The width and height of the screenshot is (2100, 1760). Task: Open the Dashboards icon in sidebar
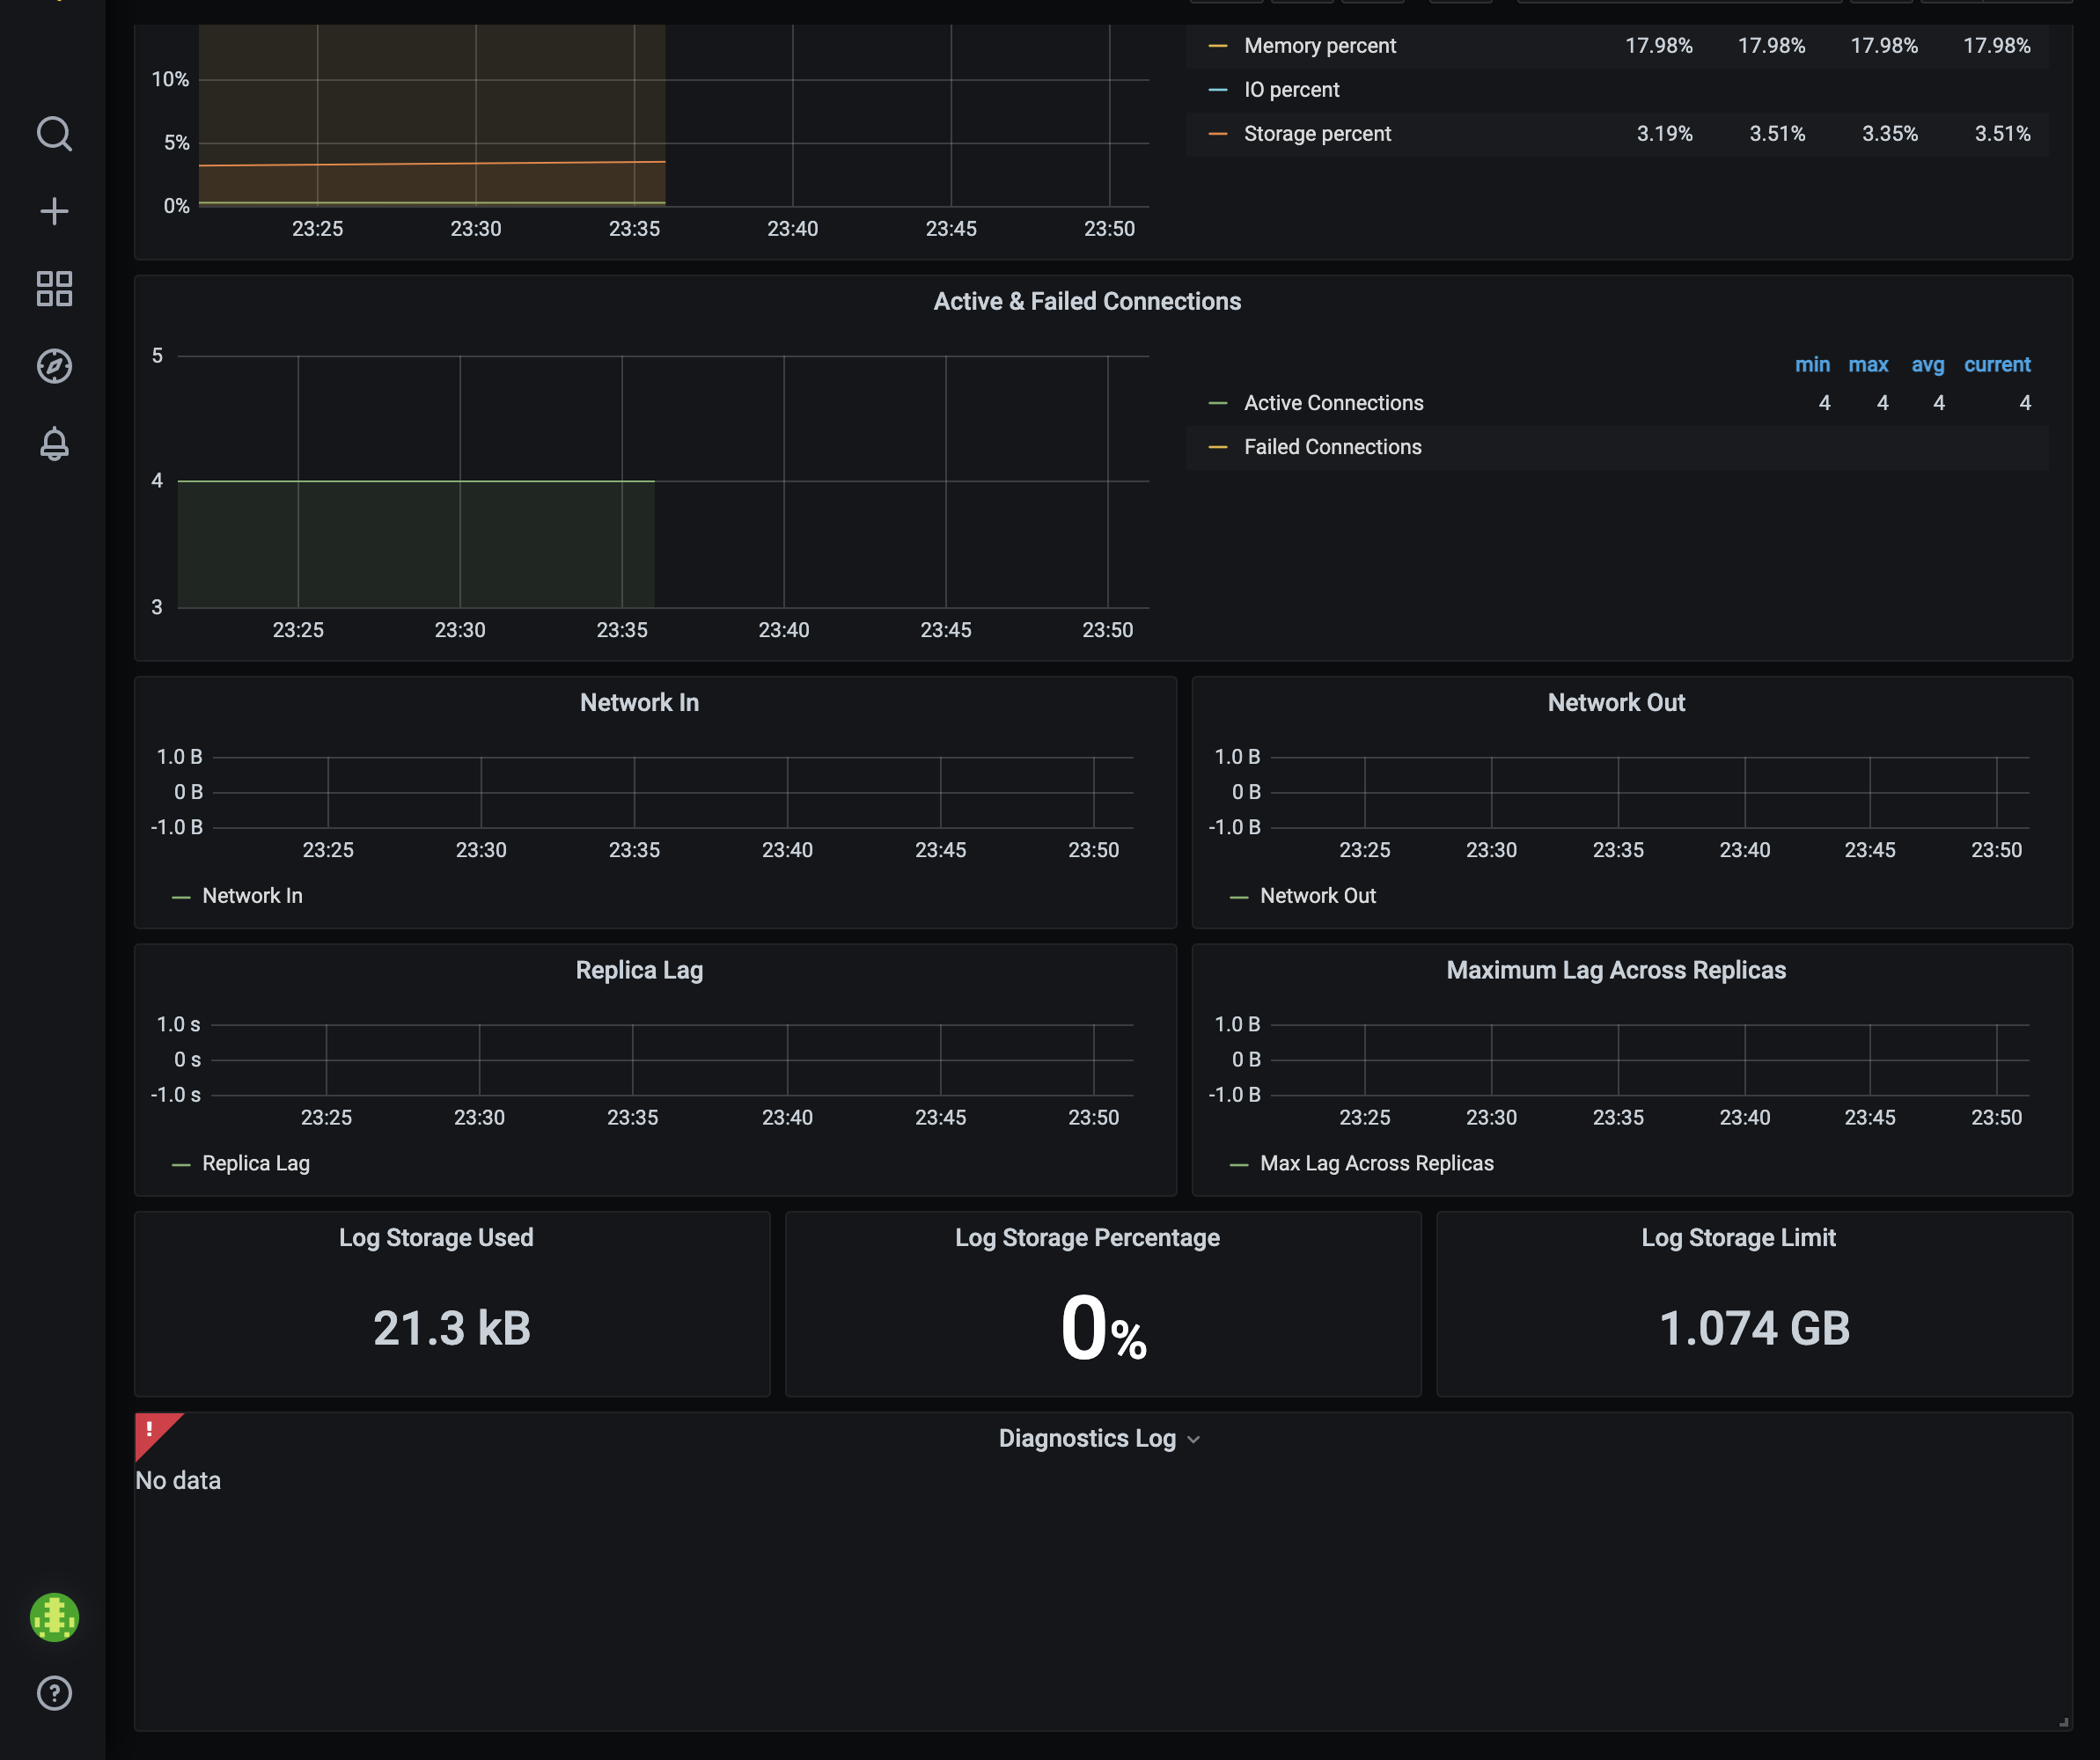(55, 289)
